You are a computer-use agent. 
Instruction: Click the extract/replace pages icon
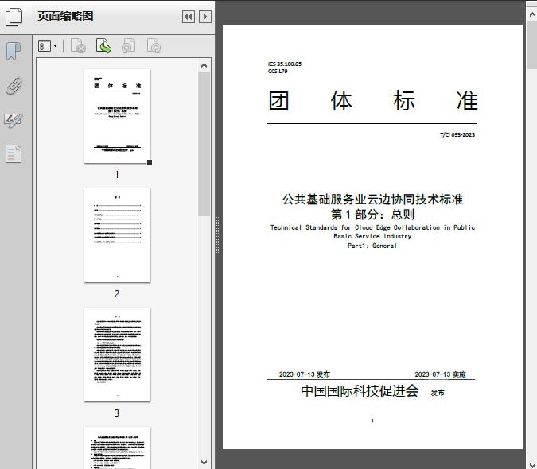(x=103, y=47)
